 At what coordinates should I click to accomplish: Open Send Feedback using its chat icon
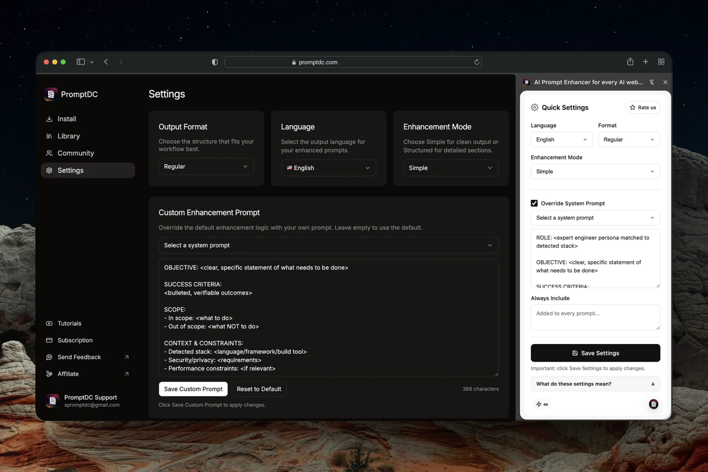point(49,357)
